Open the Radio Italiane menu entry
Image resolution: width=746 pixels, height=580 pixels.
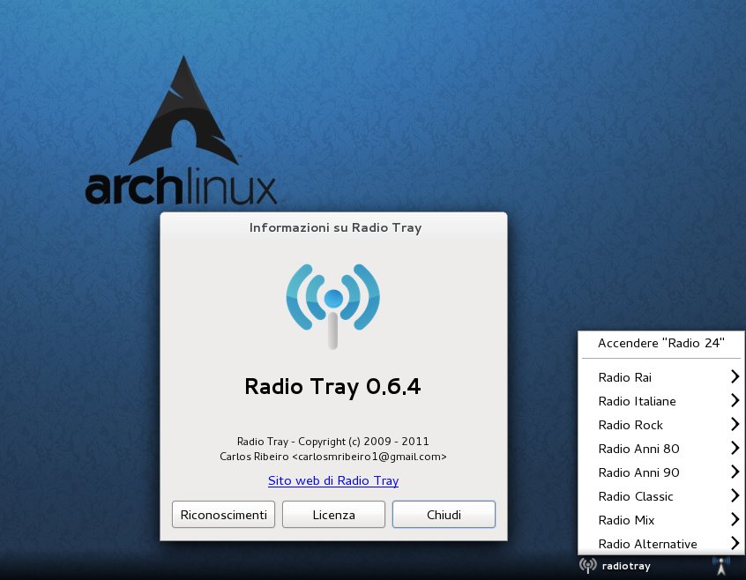click(661, 401)
